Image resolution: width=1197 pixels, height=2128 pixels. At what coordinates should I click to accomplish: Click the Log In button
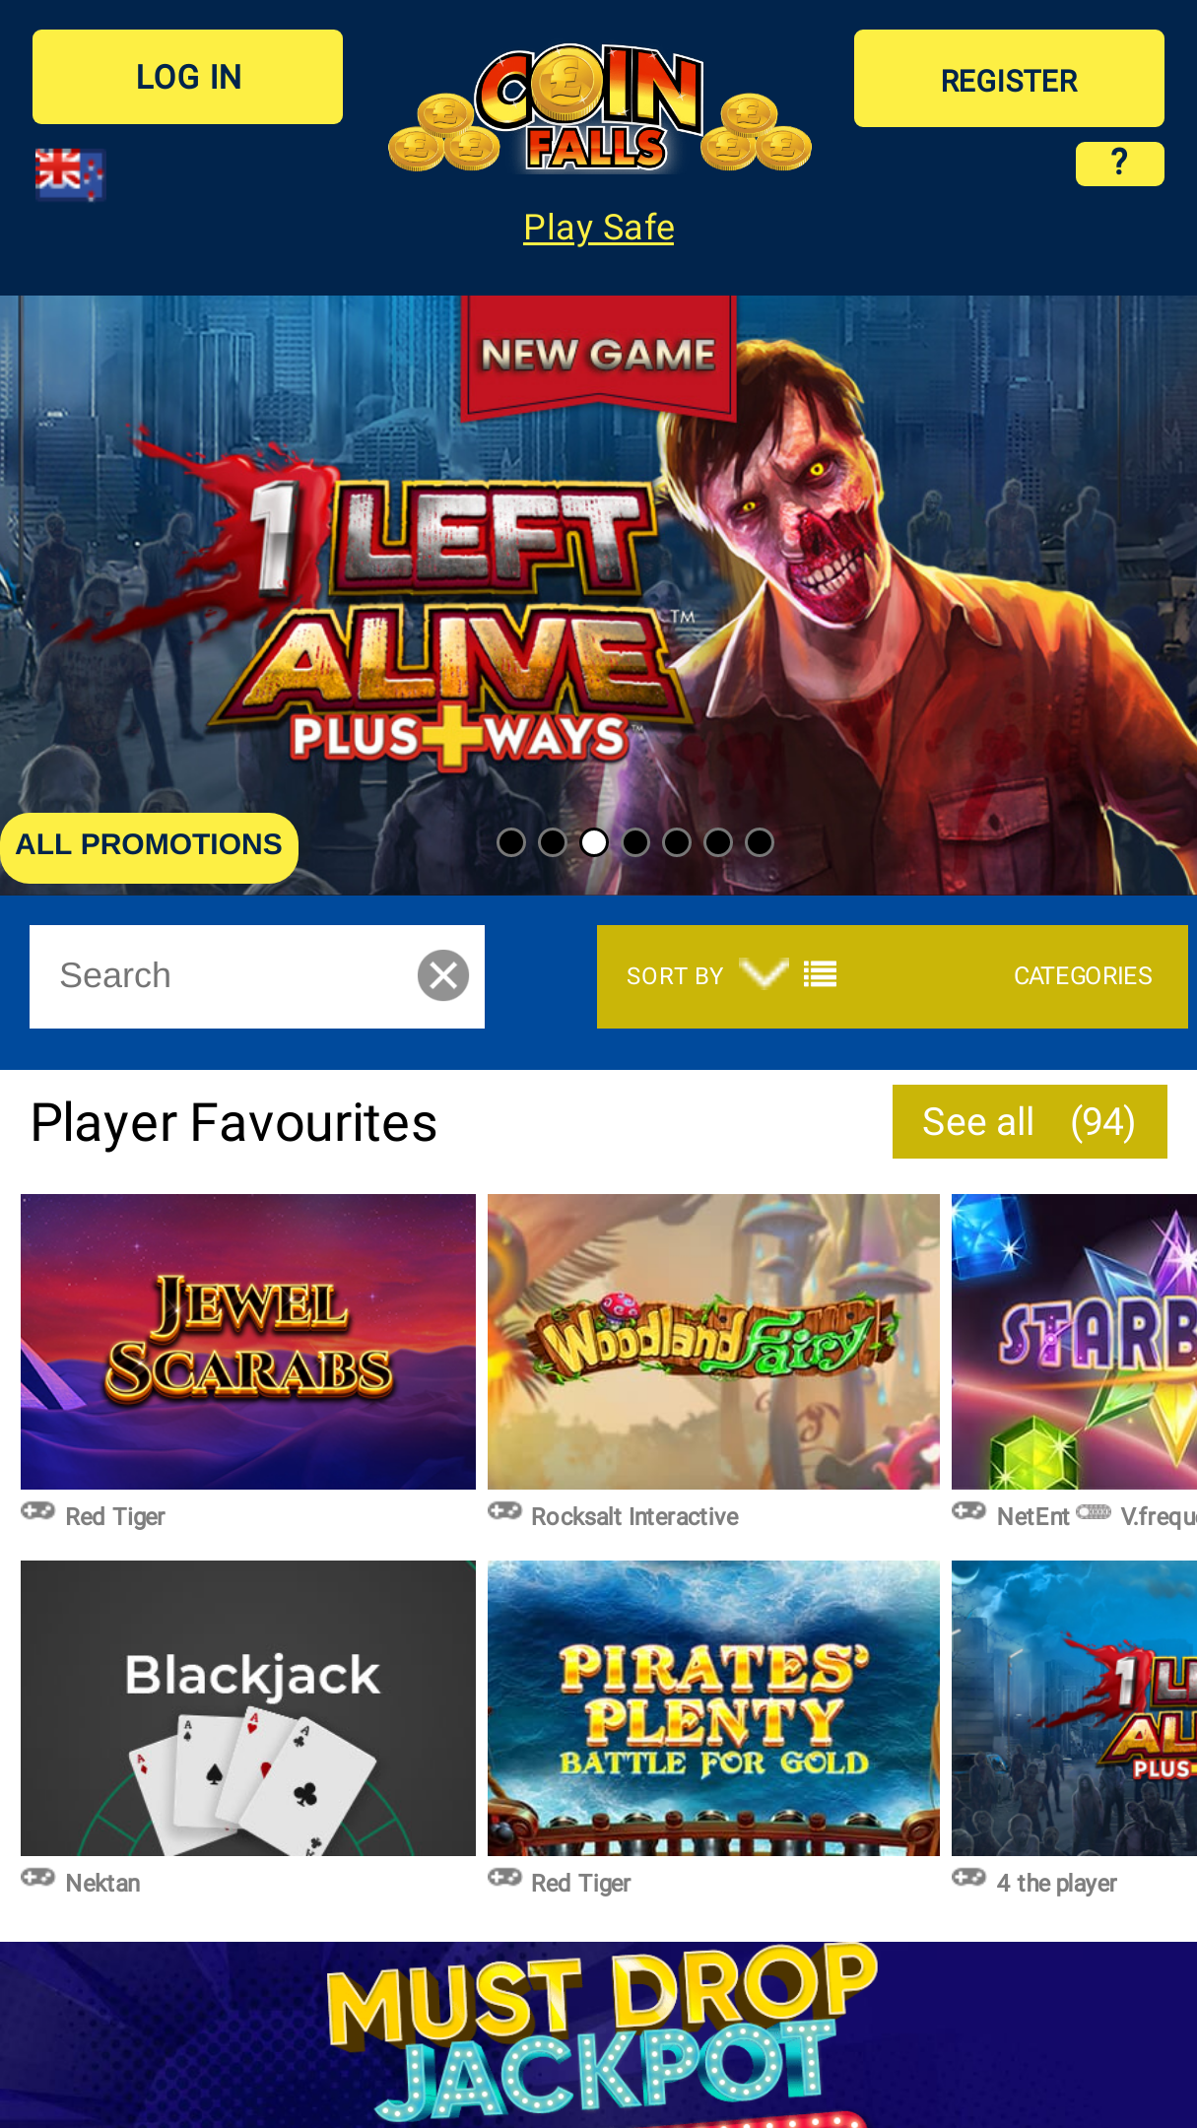click(187, 77)
